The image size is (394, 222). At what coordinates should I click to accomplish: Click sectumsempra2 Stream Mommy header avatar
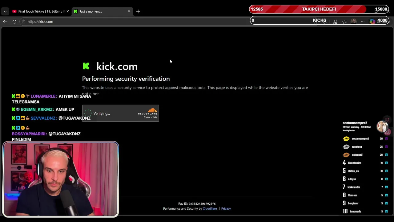coord(382,126)
